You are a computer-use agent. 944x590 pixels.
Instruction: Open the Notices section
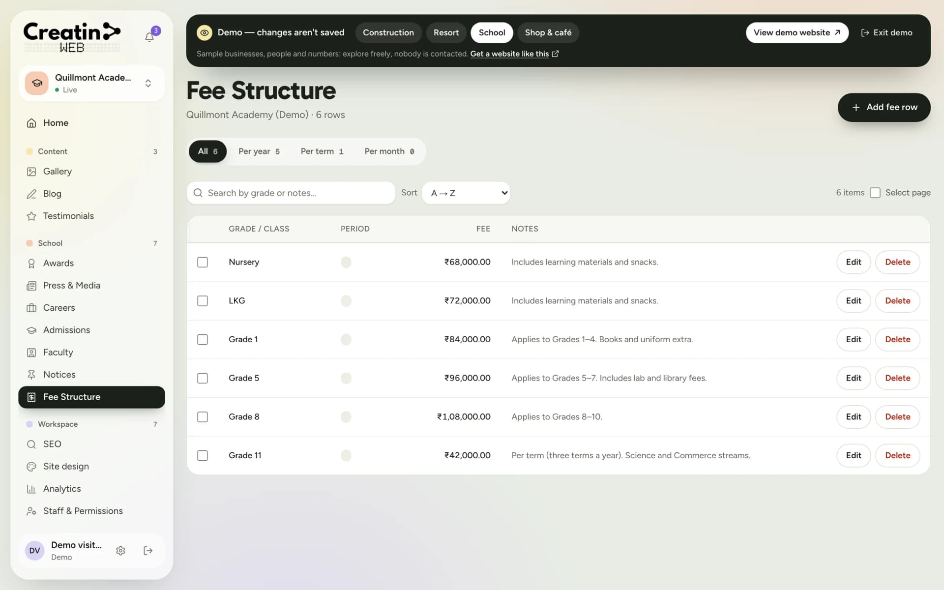pos(91,375)
